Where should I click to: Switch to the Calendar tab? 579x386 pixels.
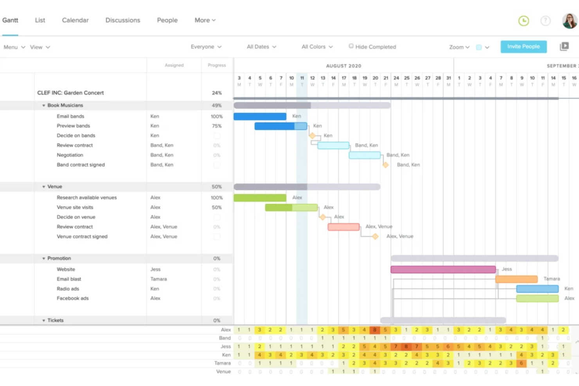75,20
